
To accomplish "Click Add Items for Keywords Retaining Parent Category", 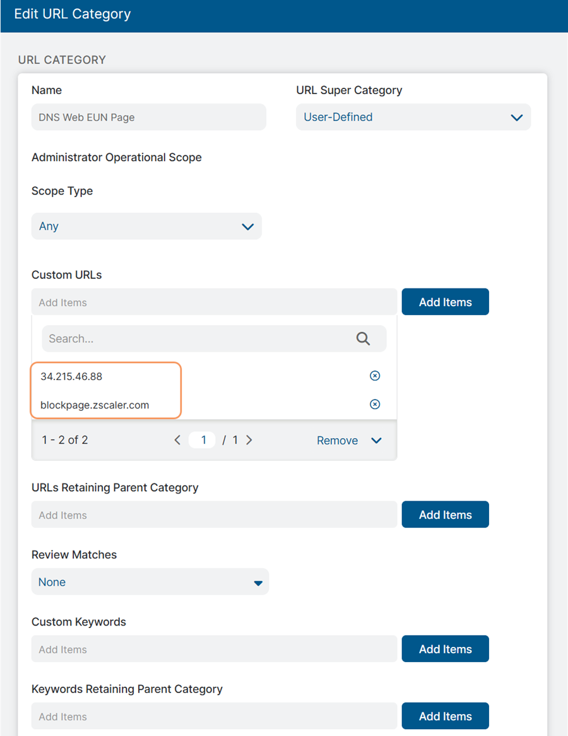I will [445, 716].
